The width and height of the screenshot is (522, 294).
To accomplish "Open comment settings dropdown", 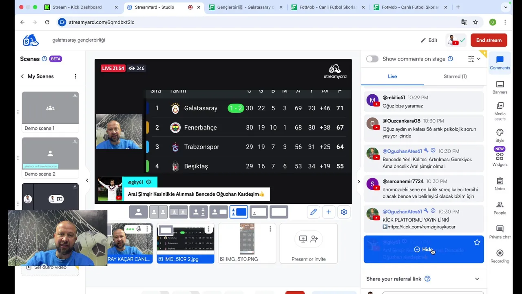I will click(x=474, y=59).
